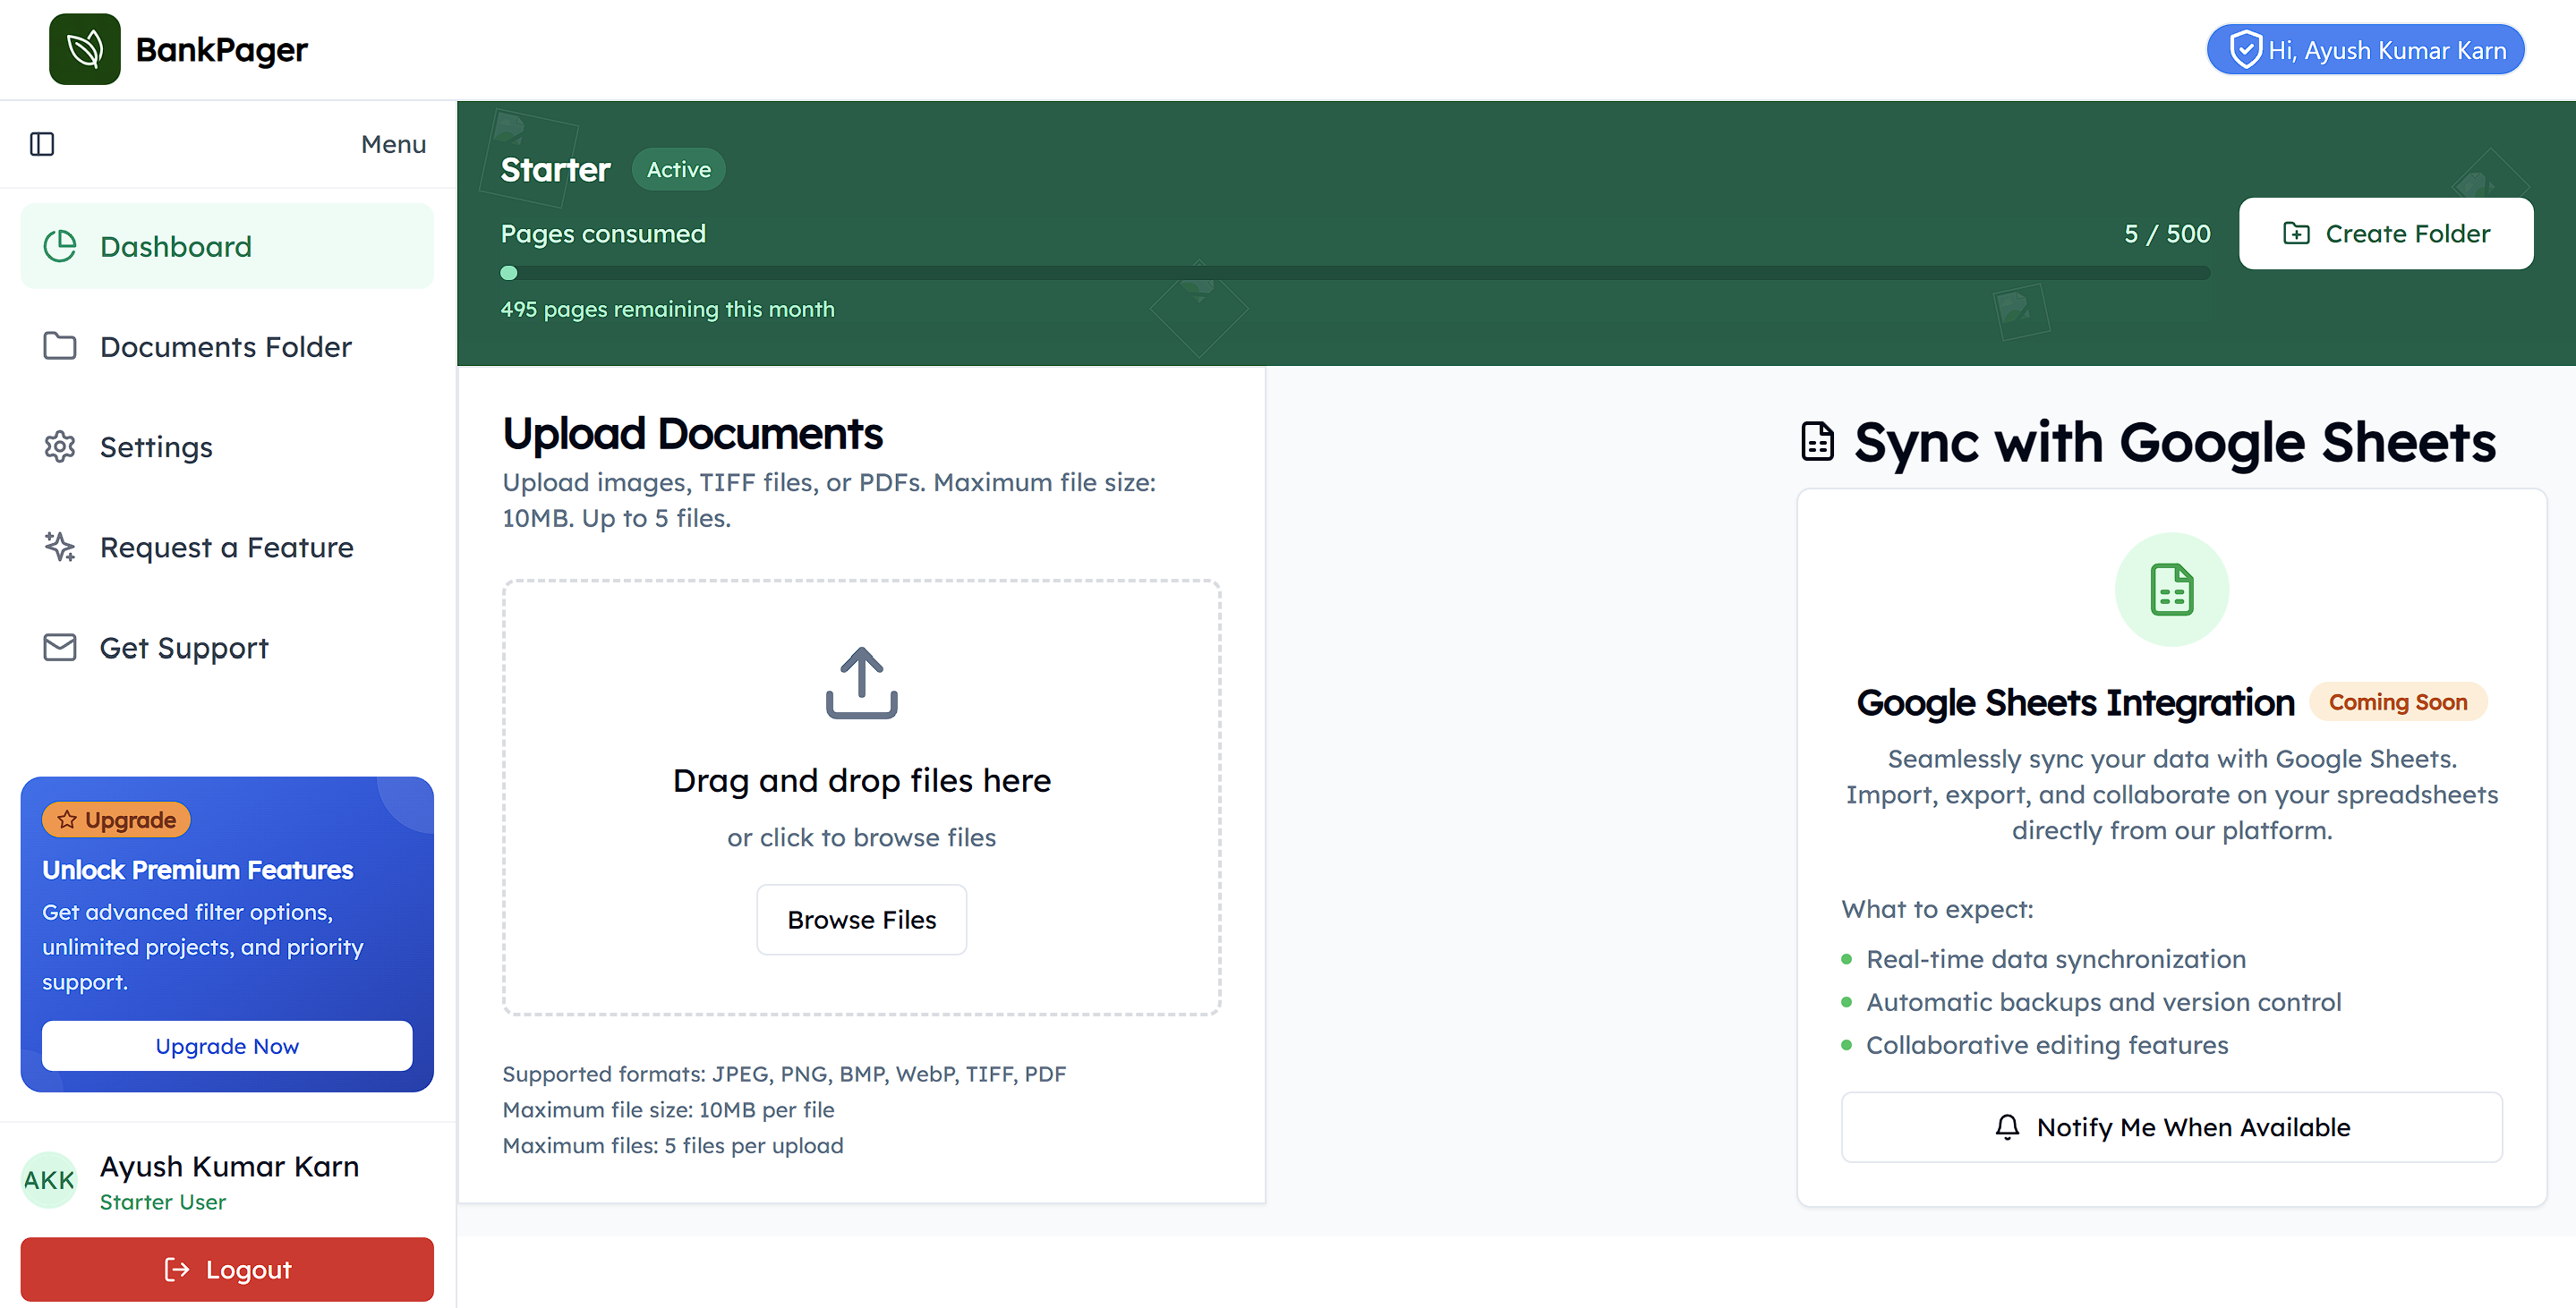The image size is (2576, 1308).
Task: Click Notify Me When Available button
Action: point(2171,1127)
